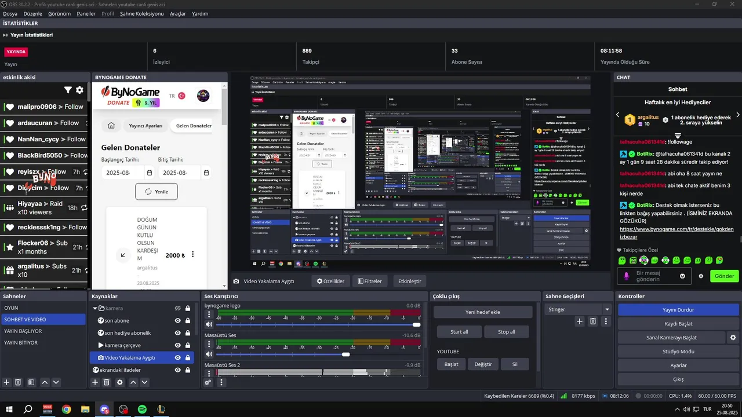Open the Araçlar menu
Screen dimensions: 742x417
(178, 13)
